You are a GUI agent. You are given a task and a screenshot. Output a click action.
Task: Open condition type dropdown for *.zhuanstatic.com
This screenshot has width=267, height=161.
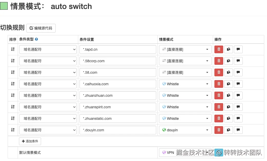pos(48,119)
